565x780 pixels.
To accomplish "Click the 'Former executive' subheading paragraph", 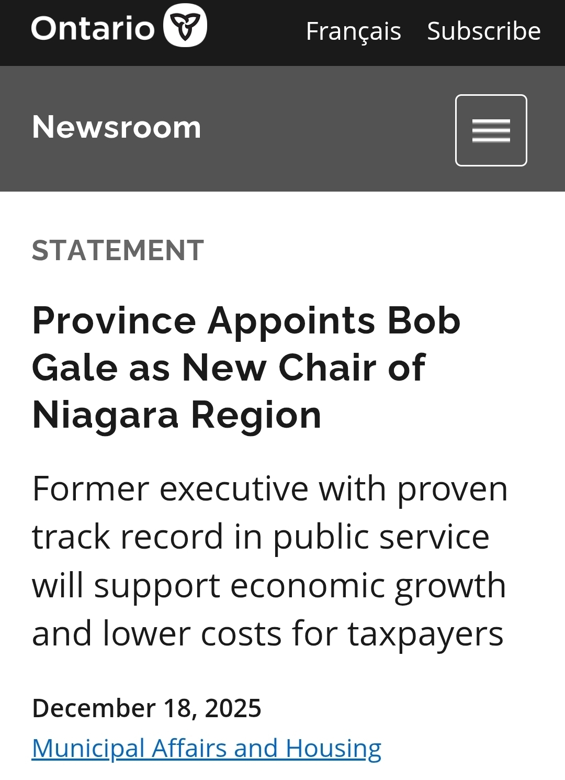I will [x=269, y=561].
